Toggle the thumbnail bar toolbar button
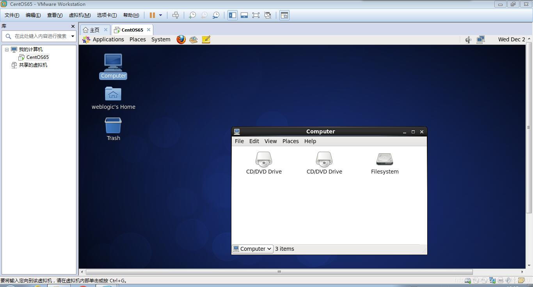This screenshot has width=533, height=287. click(244, 15)
